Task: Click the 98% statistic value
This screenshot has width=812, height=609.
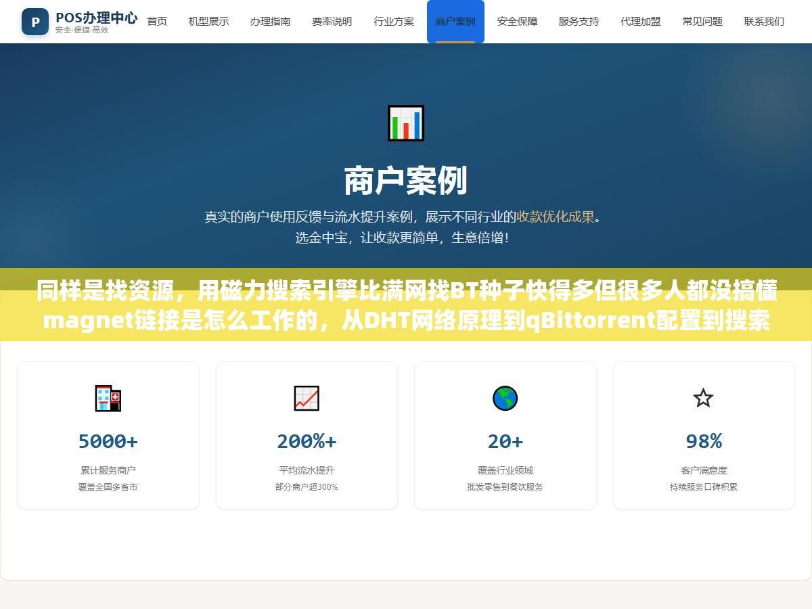Action: pyautogui.click(x=704, y=441)
